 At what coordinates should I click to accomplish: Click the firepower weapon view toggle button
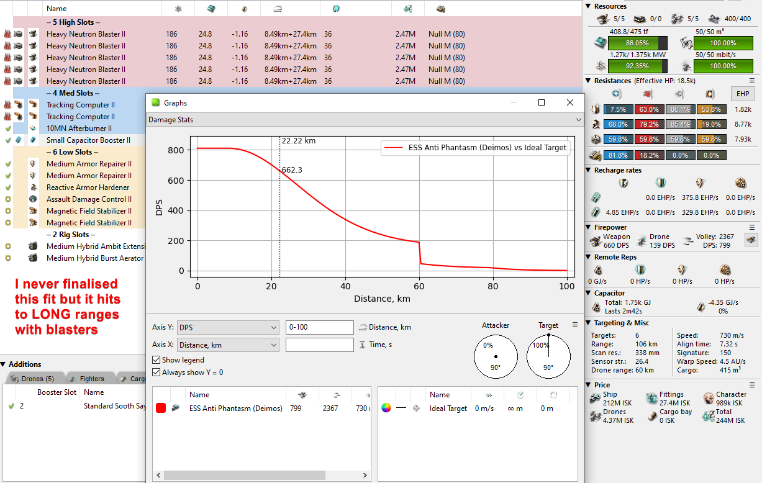click(x=751, y=240)
